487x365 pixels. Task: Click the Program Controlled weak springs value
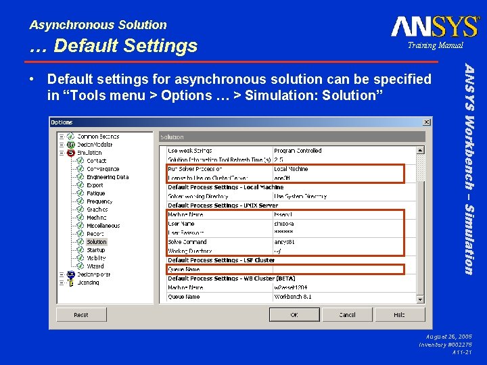pyautogui.click(x=344, y=151)
